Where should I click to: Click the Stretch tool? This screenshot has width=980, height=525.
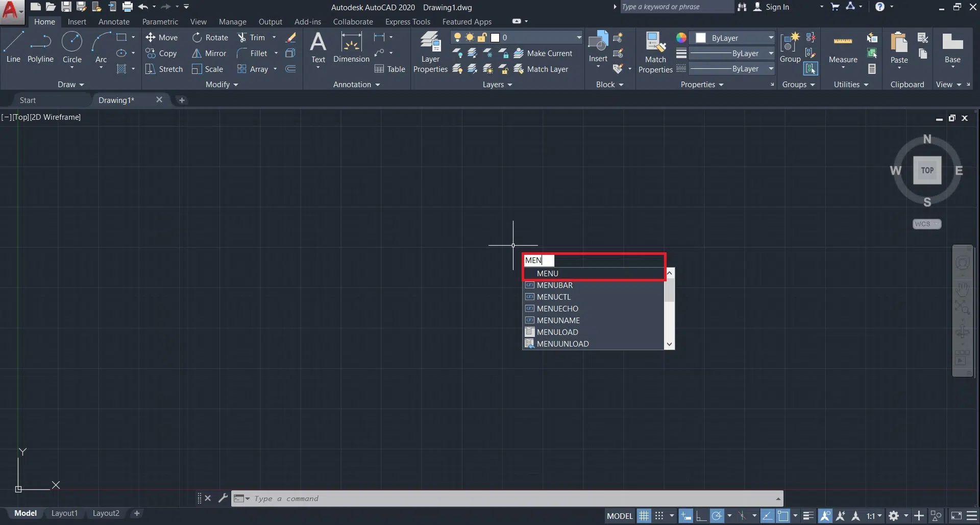tap(164, 69)
